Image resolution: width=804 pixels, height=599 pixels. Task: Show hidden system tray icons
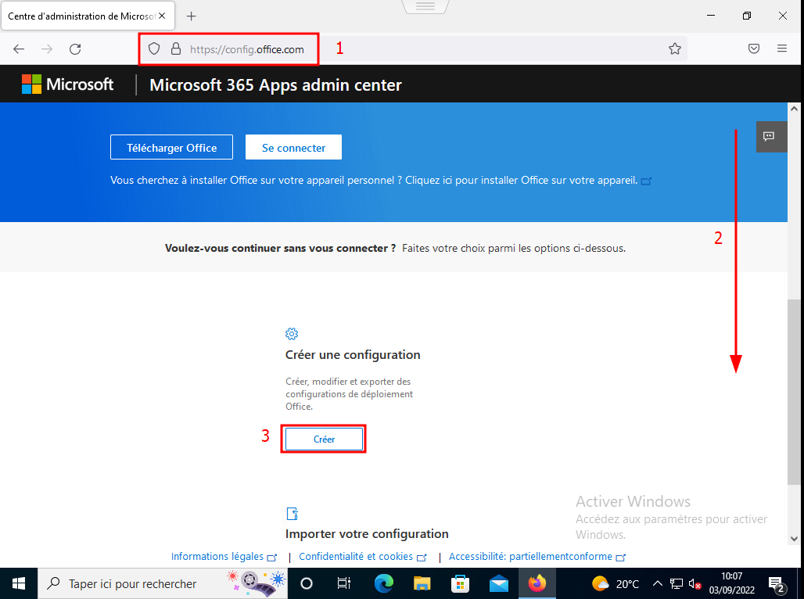pos(657,583)
